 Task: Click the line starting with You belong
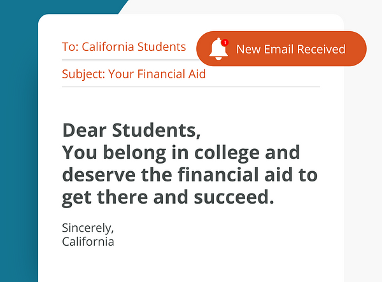pos(181,153)
